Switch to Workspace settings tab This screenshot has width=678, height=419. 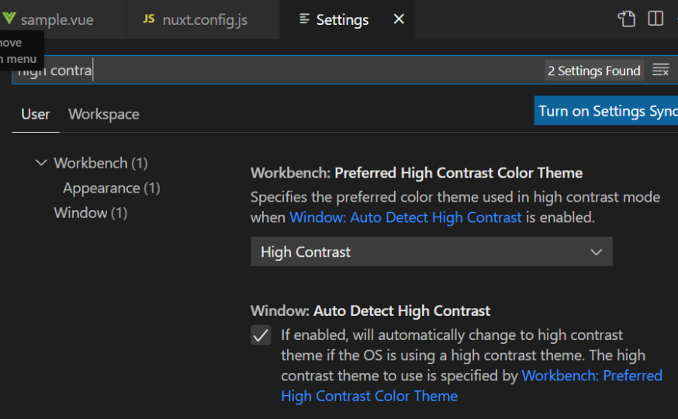pos(104,114)
